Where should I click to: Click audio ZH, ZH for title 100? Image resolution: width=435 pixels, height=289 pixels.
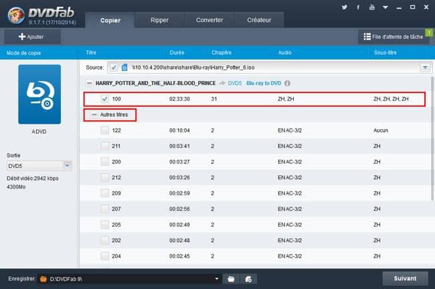(286, 99)
